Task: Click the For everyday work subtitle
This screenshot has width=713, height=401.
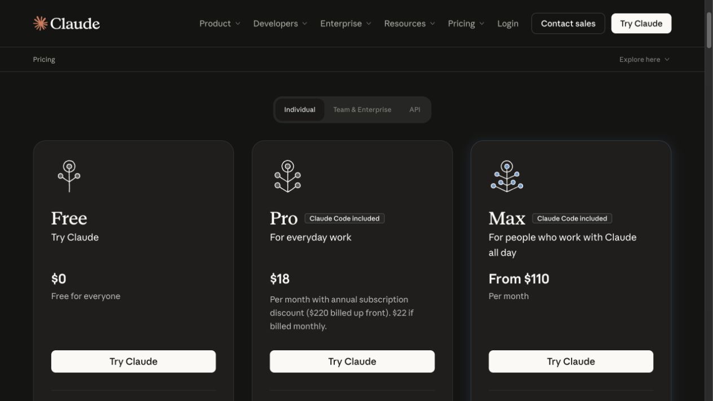Action: click(x=311, y=238)
